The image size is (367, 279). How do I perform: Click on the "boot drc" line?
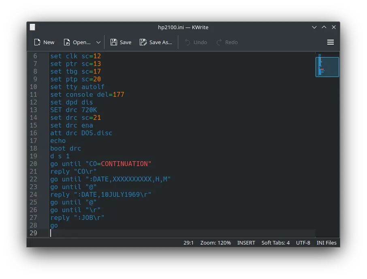coord(66,148)
